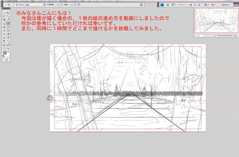This screenshot has height=157, width=239.
Task: Open the レイヤー menu
Action: [x=53, y=1]
